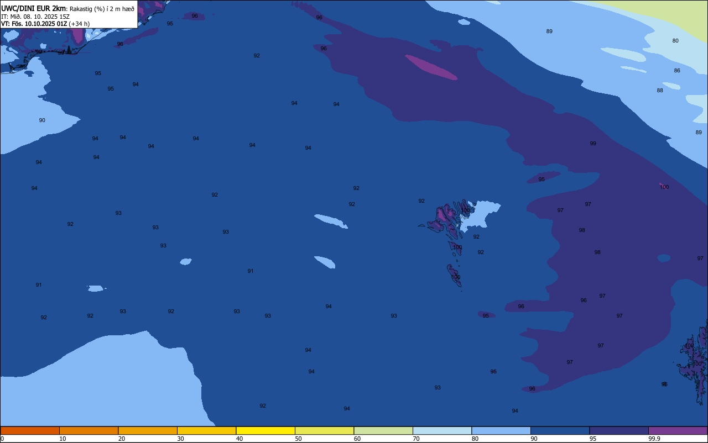Click the 0–10 dark orange legend swatch
Screen dimensions: 708x443
(30, 430)
